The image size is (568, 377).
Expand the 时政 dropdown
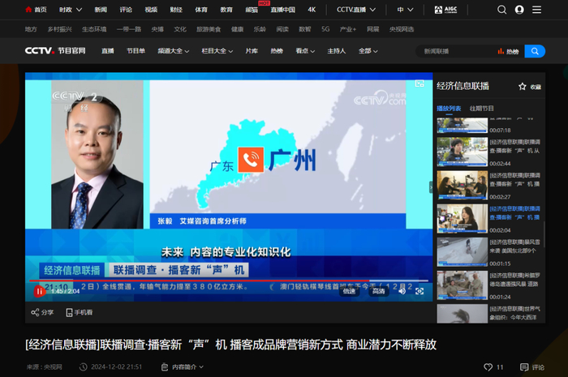click(x=71, y=10)
